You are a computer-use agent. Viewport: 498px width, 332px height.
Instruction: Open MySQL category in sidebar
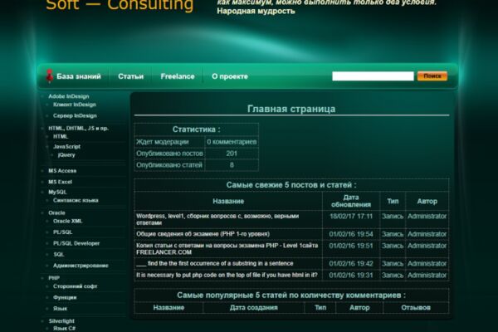57,193
